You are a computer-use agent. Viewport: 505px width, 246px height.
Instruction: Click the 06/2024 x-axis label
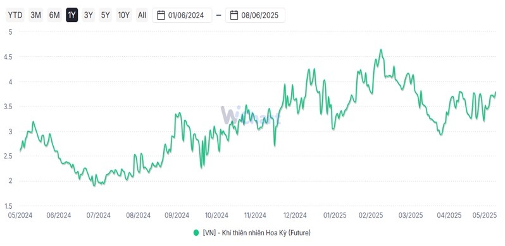point(59,215)
